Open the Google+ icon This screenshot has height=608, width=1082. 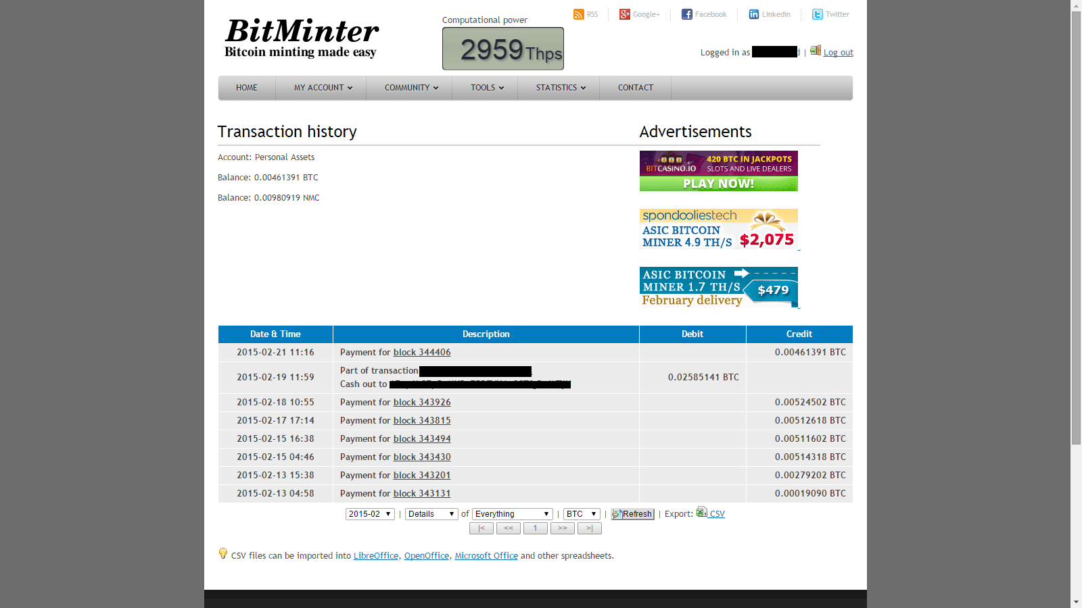(x=624, y=14)
